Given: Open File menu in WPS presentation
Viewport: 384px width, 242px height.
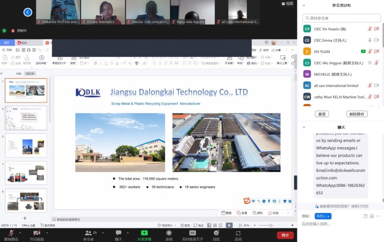Looking at the screenshot, I should click(7, 50).
